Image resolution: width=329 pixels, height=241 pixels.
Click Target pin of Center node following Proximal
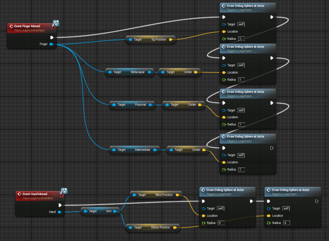tap(167, 105)
